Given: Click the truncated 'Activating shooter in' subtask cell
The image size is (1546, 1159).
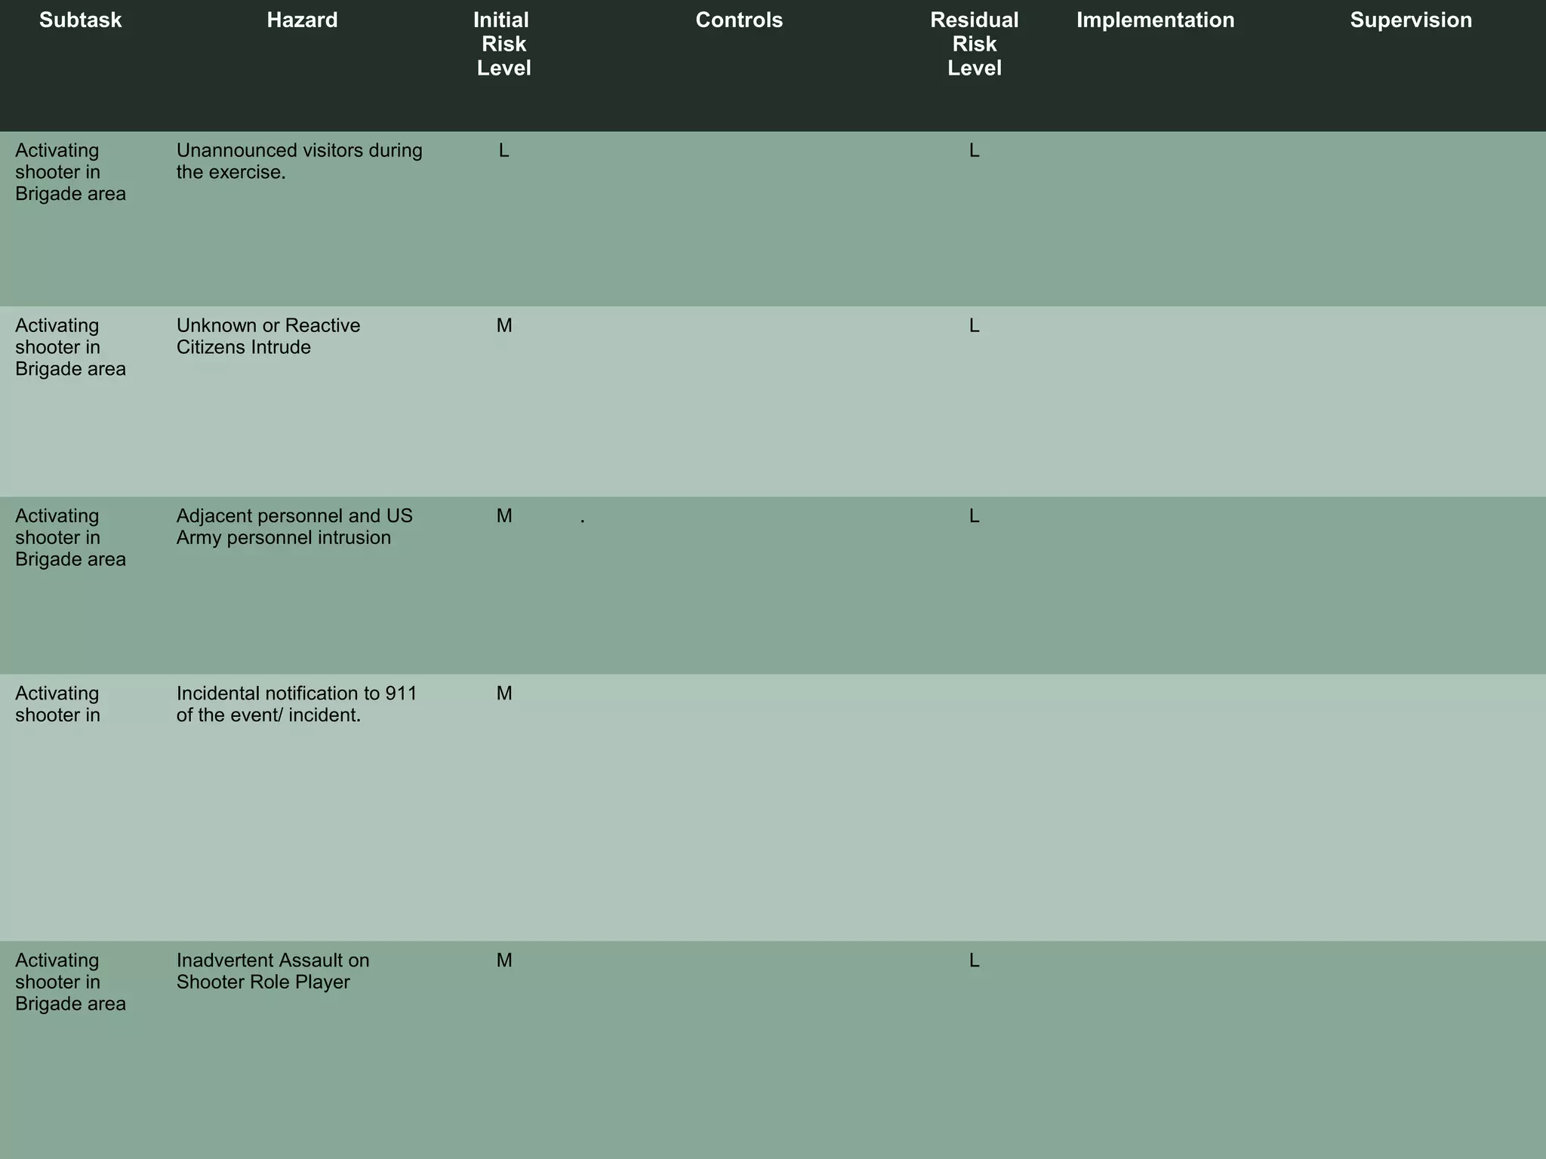Looking at the screenshot, I should coord(57,704).
